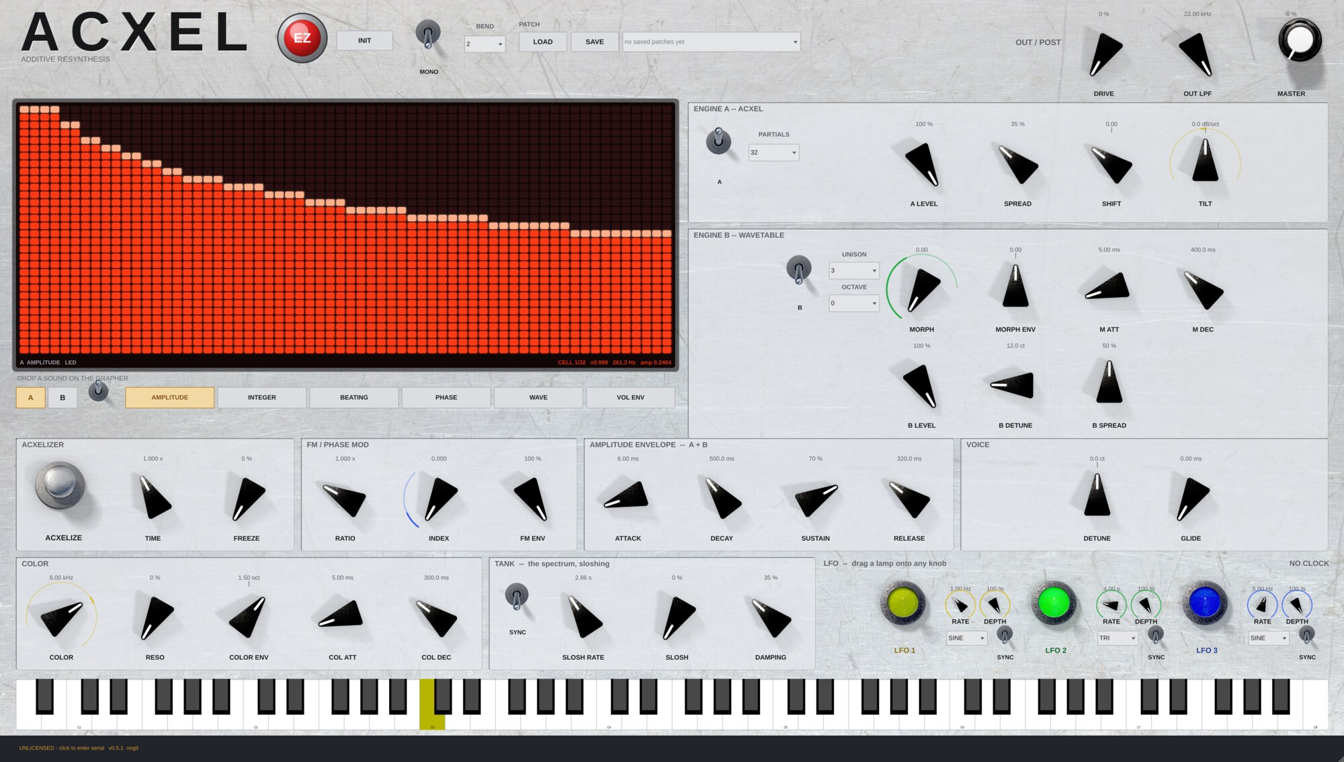Click the blue LFO 3 lamp
The height and width of the screenshot is (762, 1344).
point(1205,603)
